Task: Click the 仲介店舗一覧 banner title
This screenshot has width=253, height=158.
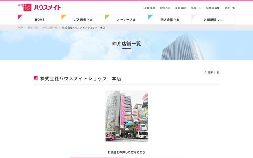Action: pyautogui.click(x=126, y=44)
